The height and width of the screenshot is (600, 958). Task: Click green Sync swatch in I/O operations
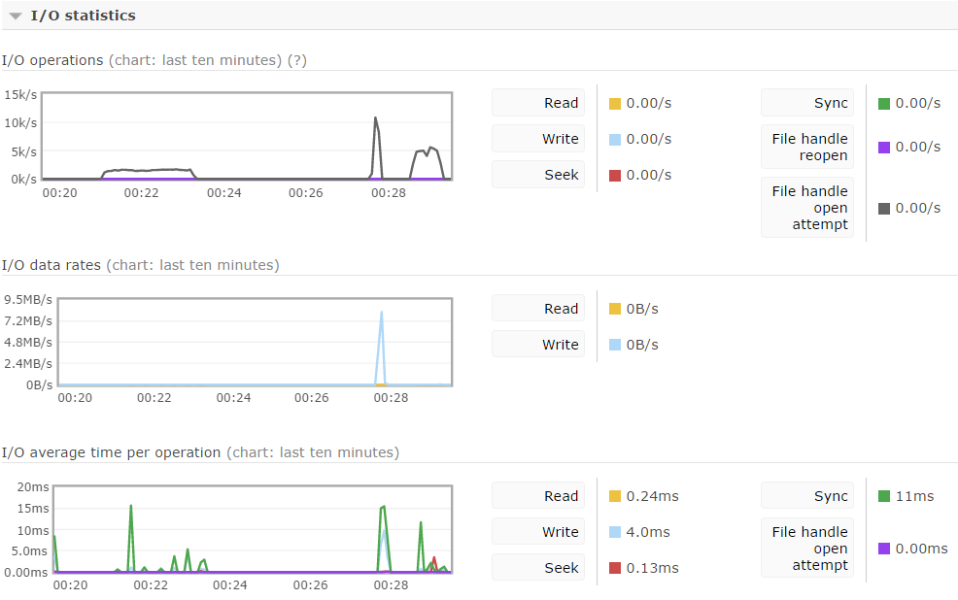[x=883, y=104]
